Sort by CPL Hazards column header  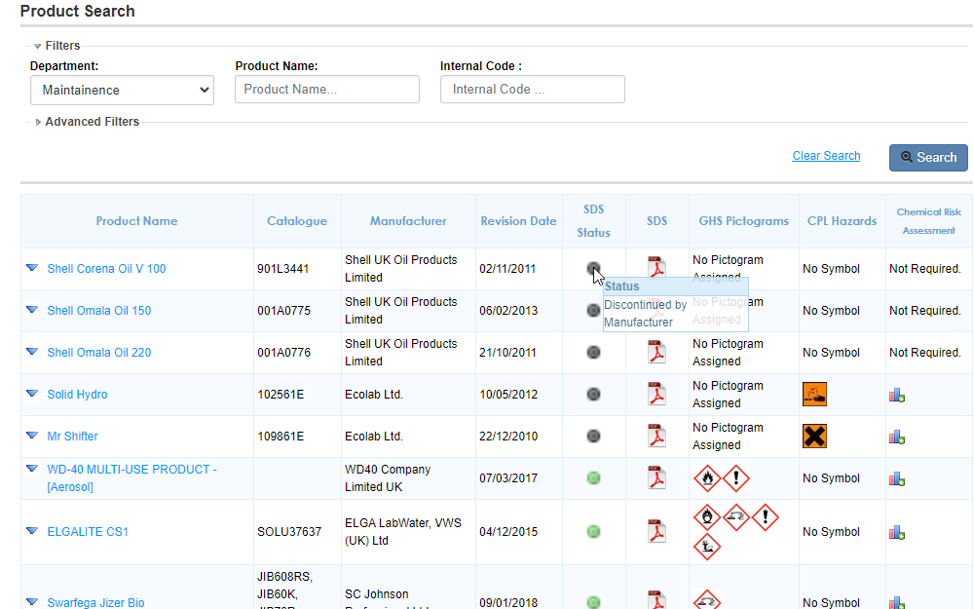pos(843,221)
